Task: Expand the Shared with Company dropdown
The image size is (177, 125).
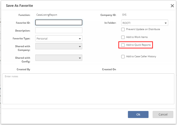Action: click(x=59, y=46)
